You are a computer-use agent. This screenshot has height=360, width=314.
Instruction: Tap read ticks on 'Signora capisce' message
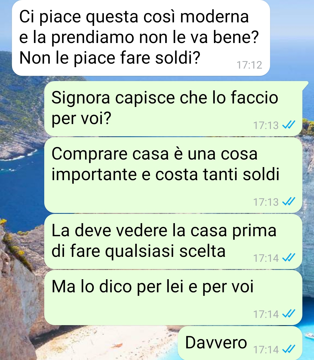(290, 125)
